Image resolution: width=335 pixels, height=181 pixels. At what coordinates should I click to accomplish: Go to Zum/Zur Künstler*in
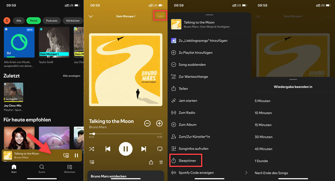[194, 136]
